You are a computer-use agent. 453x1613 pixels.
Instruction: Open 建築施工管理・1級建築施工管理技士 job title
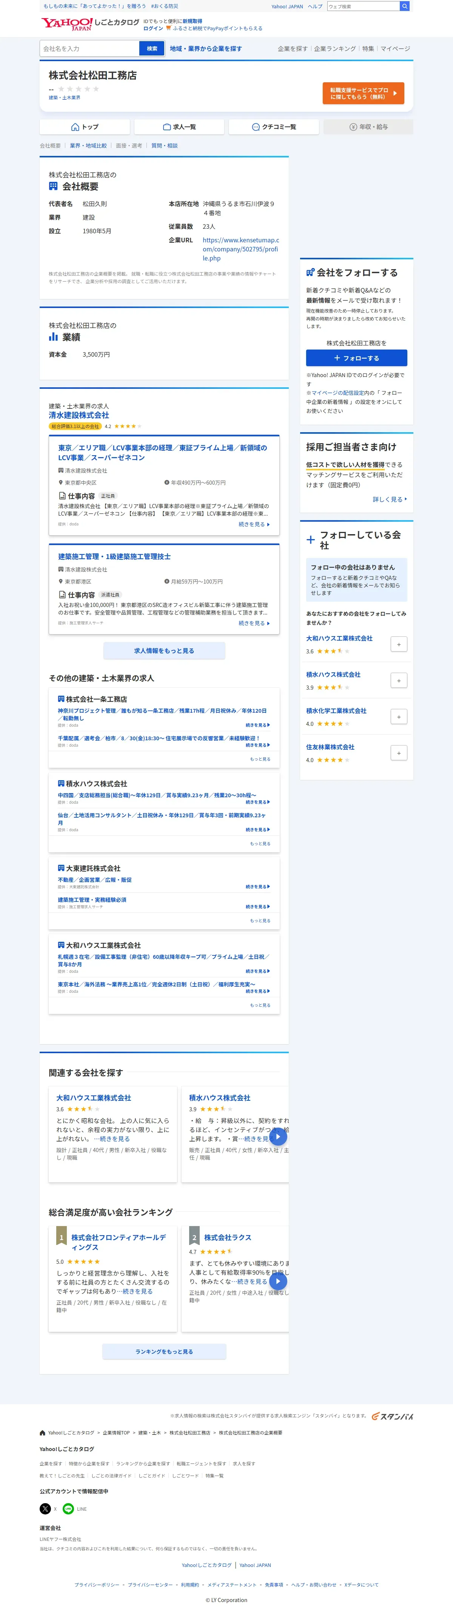[x=114, y=557]
